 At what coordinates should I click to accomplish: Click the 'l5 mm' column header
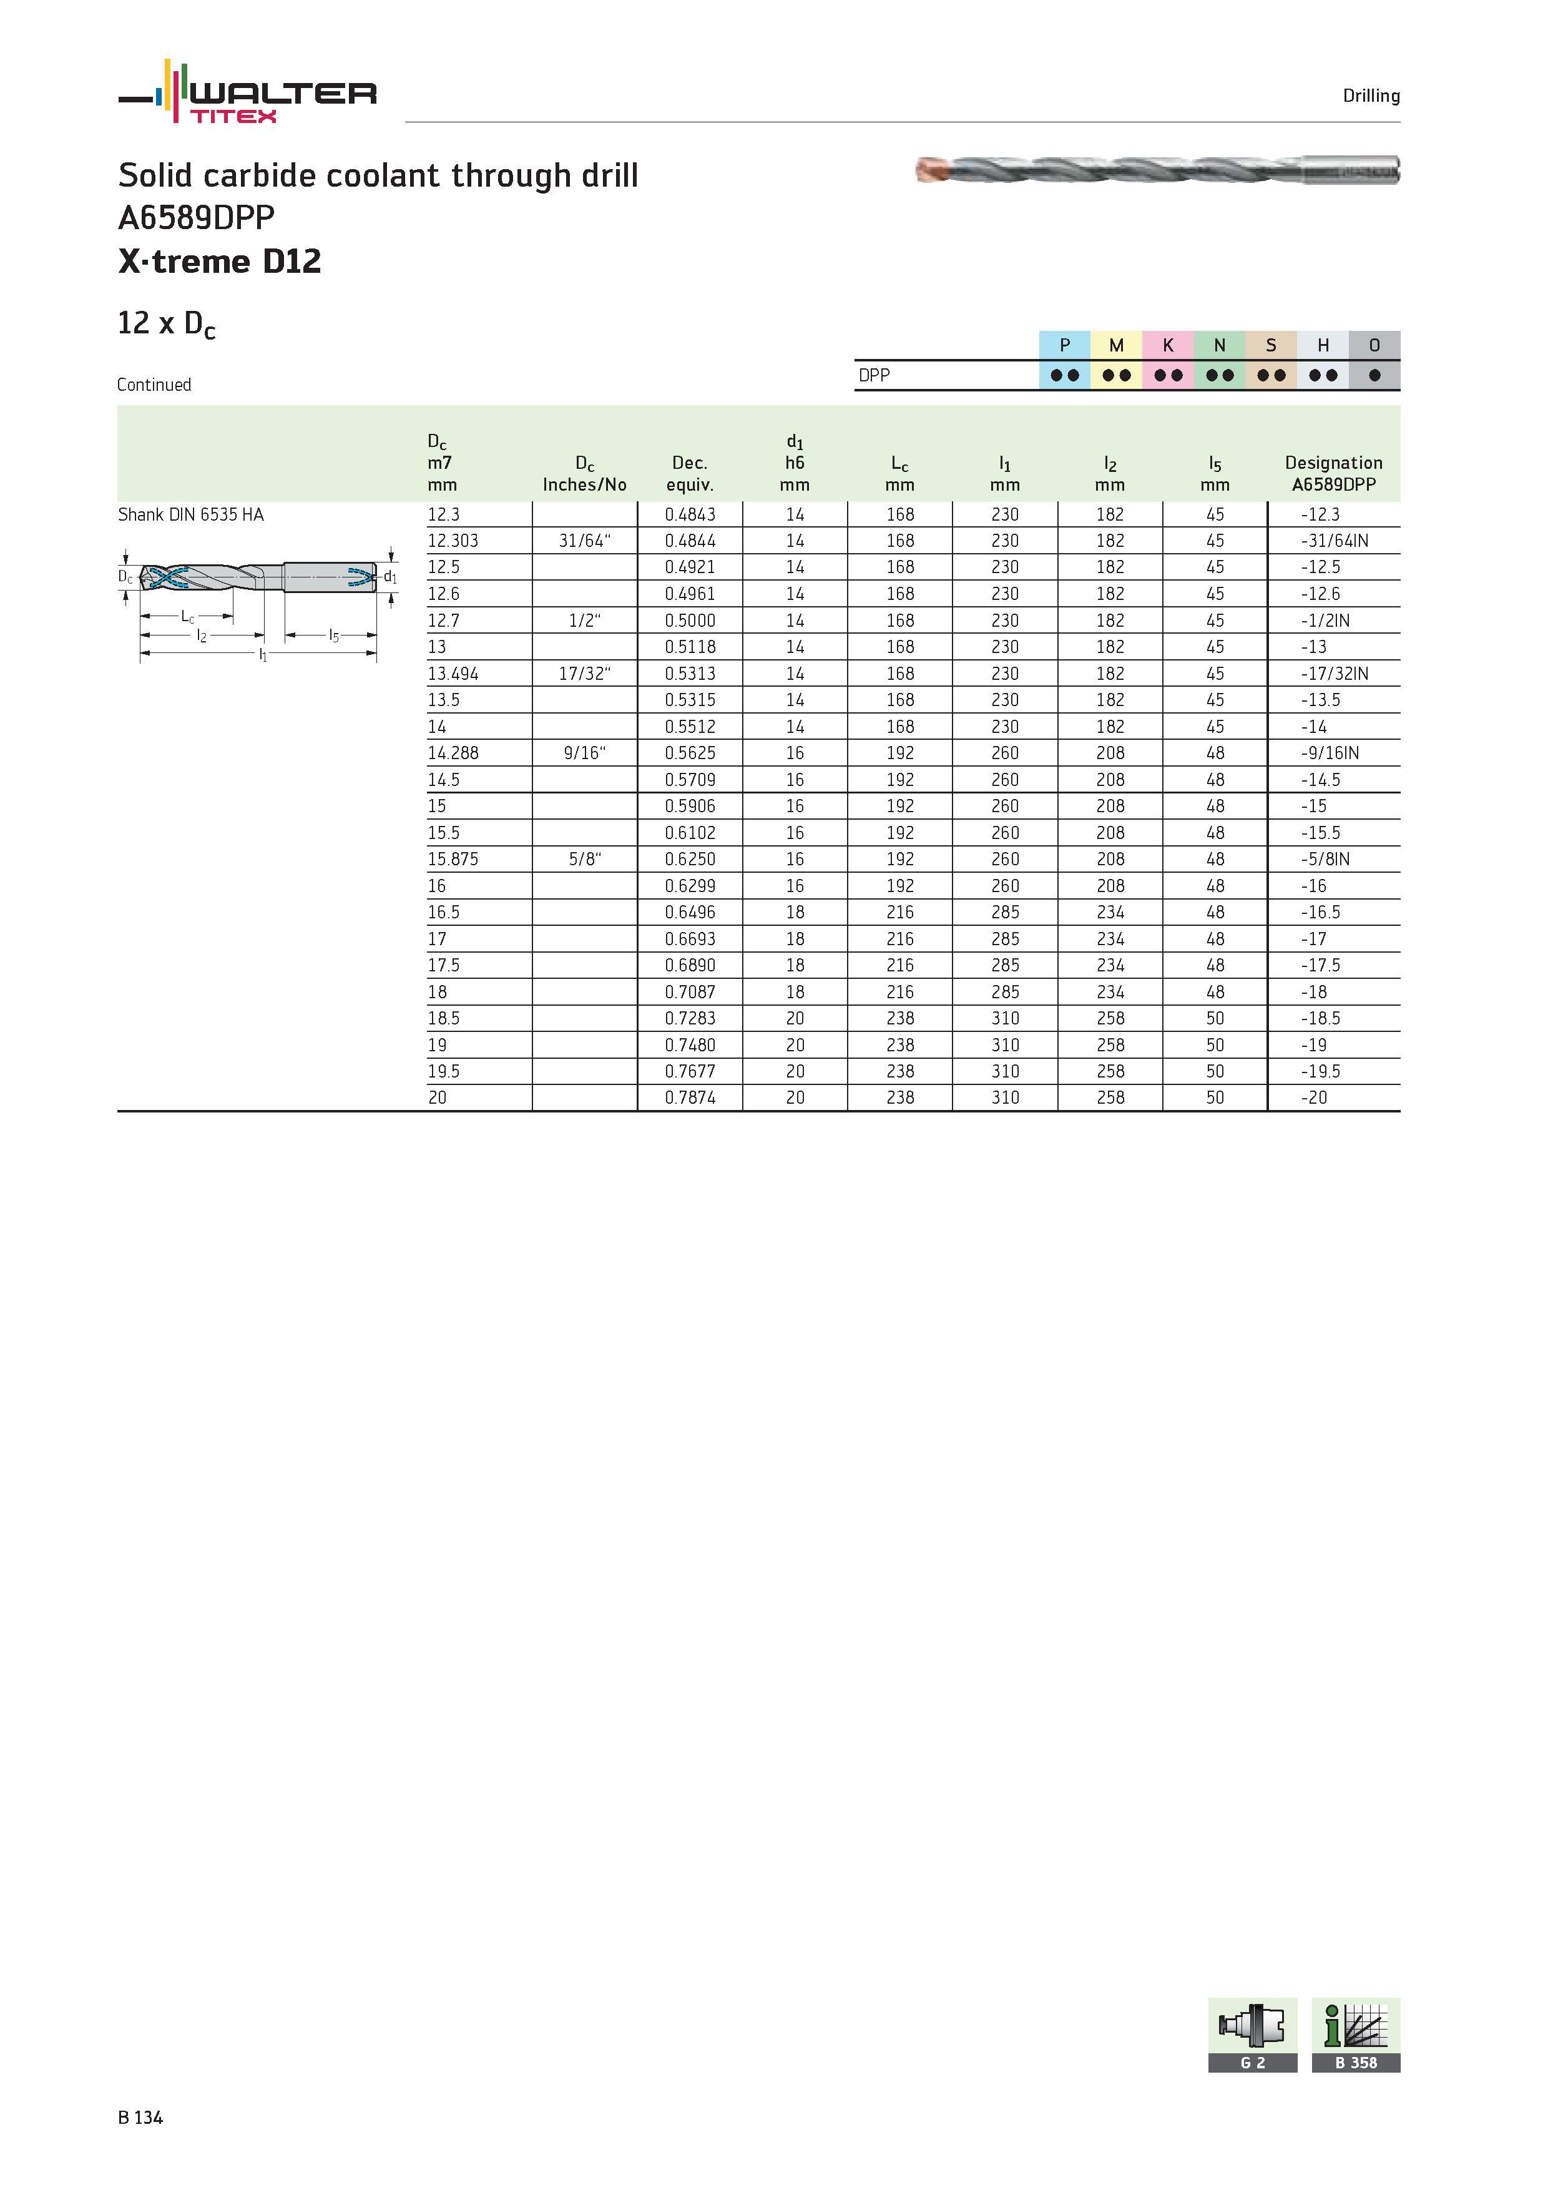(x=1214, y=474)
